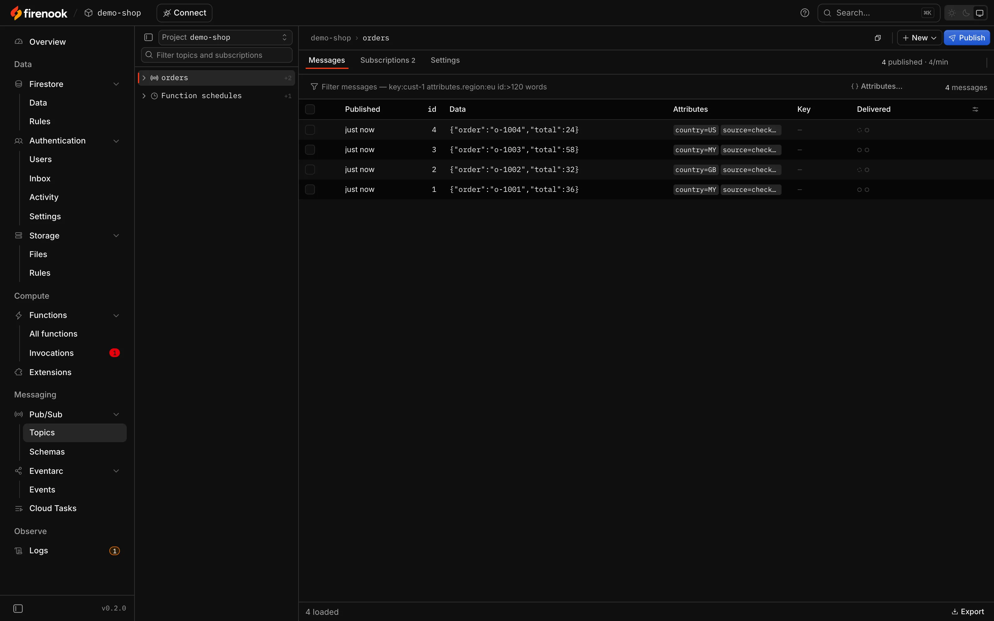Select system theme monitor icon
Image resolution: width=994 pixels, height=621 pixels.
[x=980, y=13]
